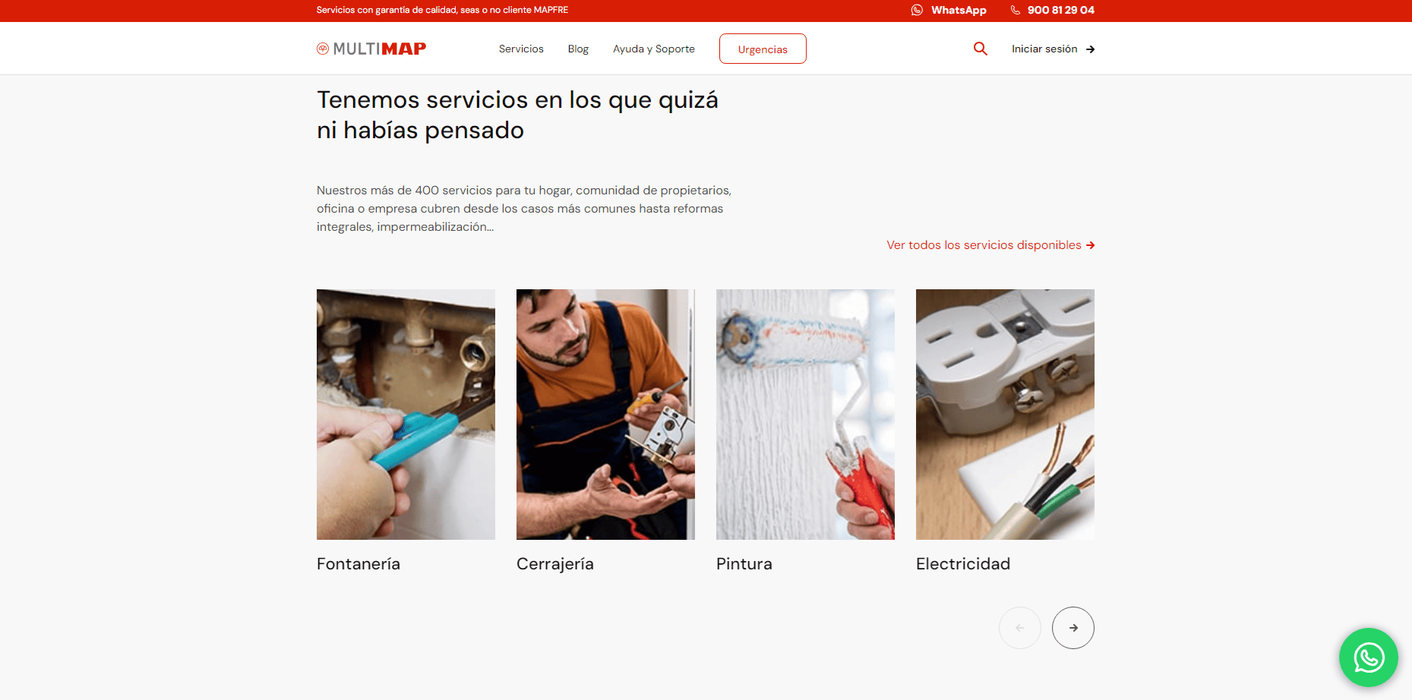Click the phone icon beside 900 81 29 04
Image resolution: width=1412 pixels, height=700 pixels.
pos(1016,10)
